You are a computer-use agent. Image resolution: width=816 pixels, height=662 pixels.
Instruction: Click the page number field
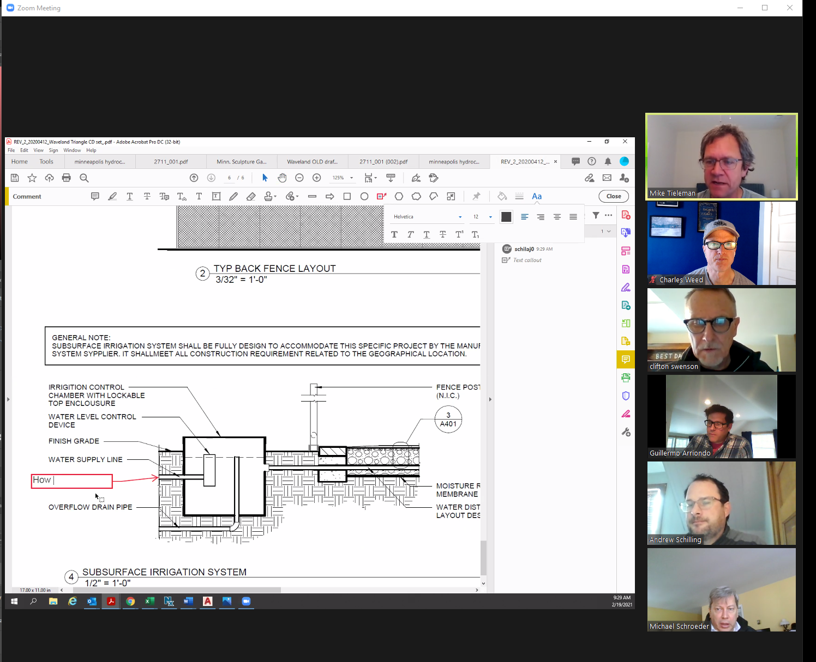click(230, 178)
